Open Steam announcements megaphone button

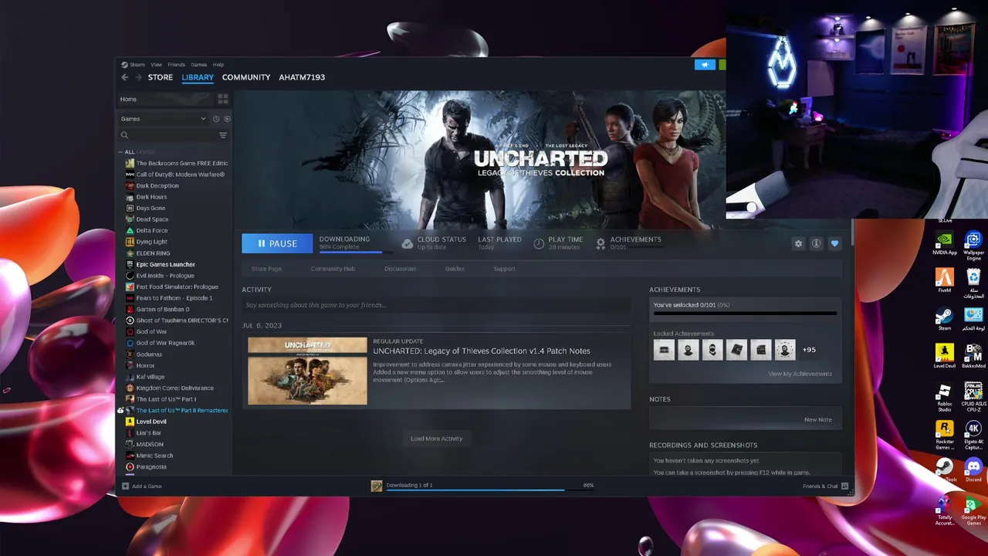[705, 65]
